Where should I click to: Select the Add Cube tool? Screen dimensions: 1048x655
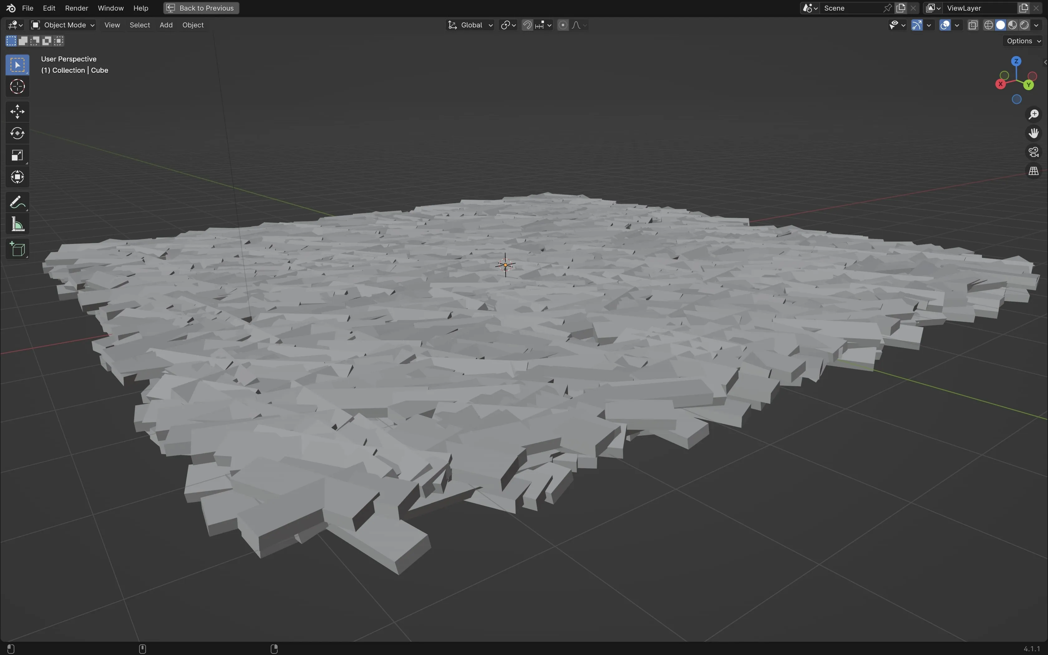coord(17,250)
